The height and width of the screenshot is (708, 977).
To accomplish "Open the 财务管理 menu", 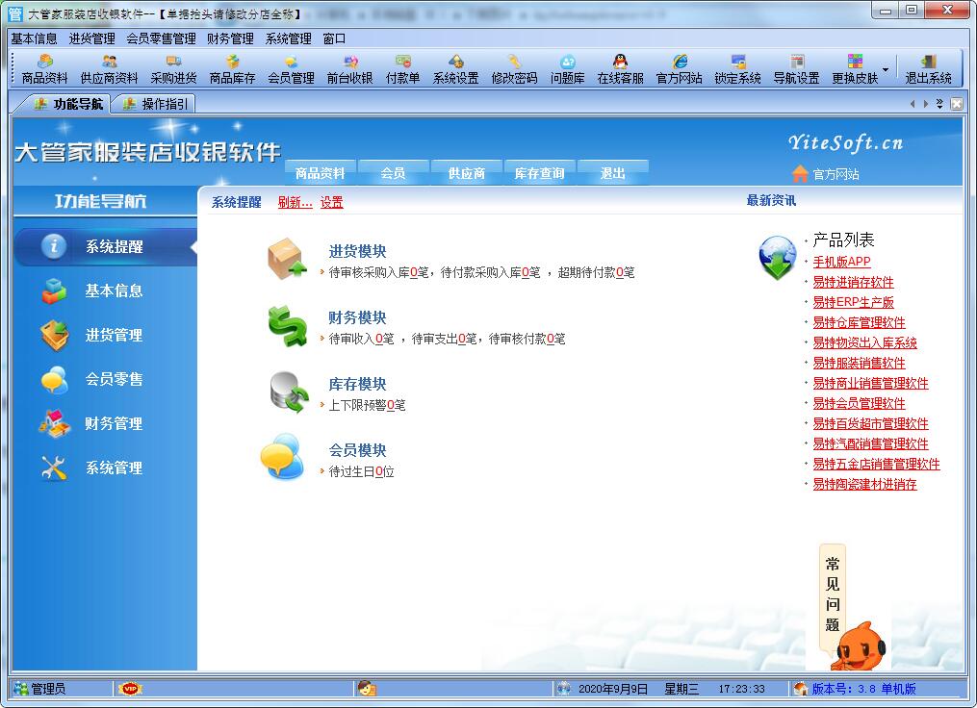I will point(230,38).
